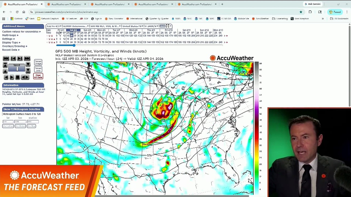Expand the Multi-loops menu
The width and height of the screenshot is (351, 197).
tap(10, 35)
